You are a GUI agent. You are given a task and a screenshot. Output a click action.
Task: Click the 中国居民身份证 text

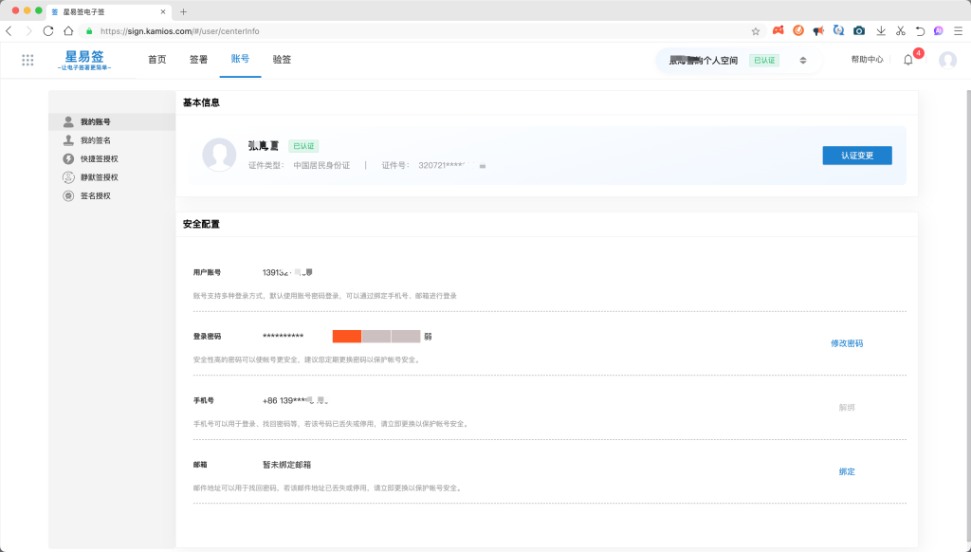point(321,165)
